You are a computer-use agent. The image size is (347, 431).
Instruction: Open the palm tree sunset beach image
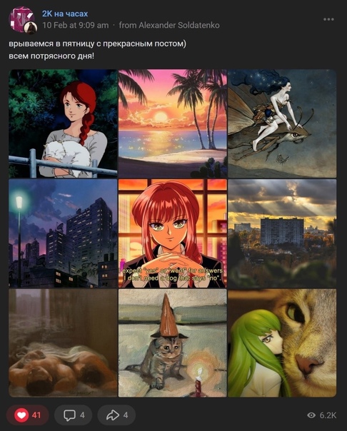pos(173,123)
